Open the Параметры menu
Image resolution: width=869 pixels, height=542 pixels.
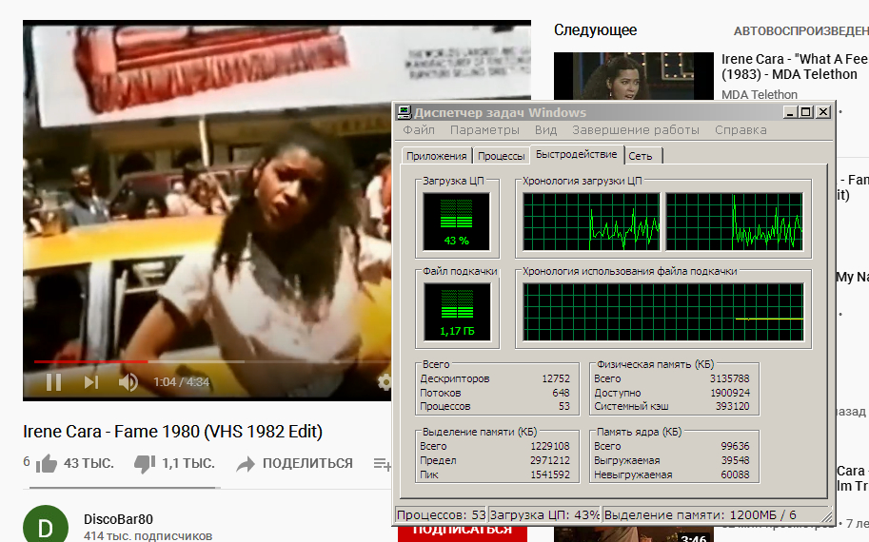click(484, 130)
